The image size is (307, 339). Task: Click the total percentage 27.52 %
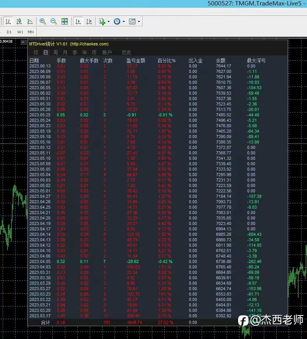pos(166,322)
